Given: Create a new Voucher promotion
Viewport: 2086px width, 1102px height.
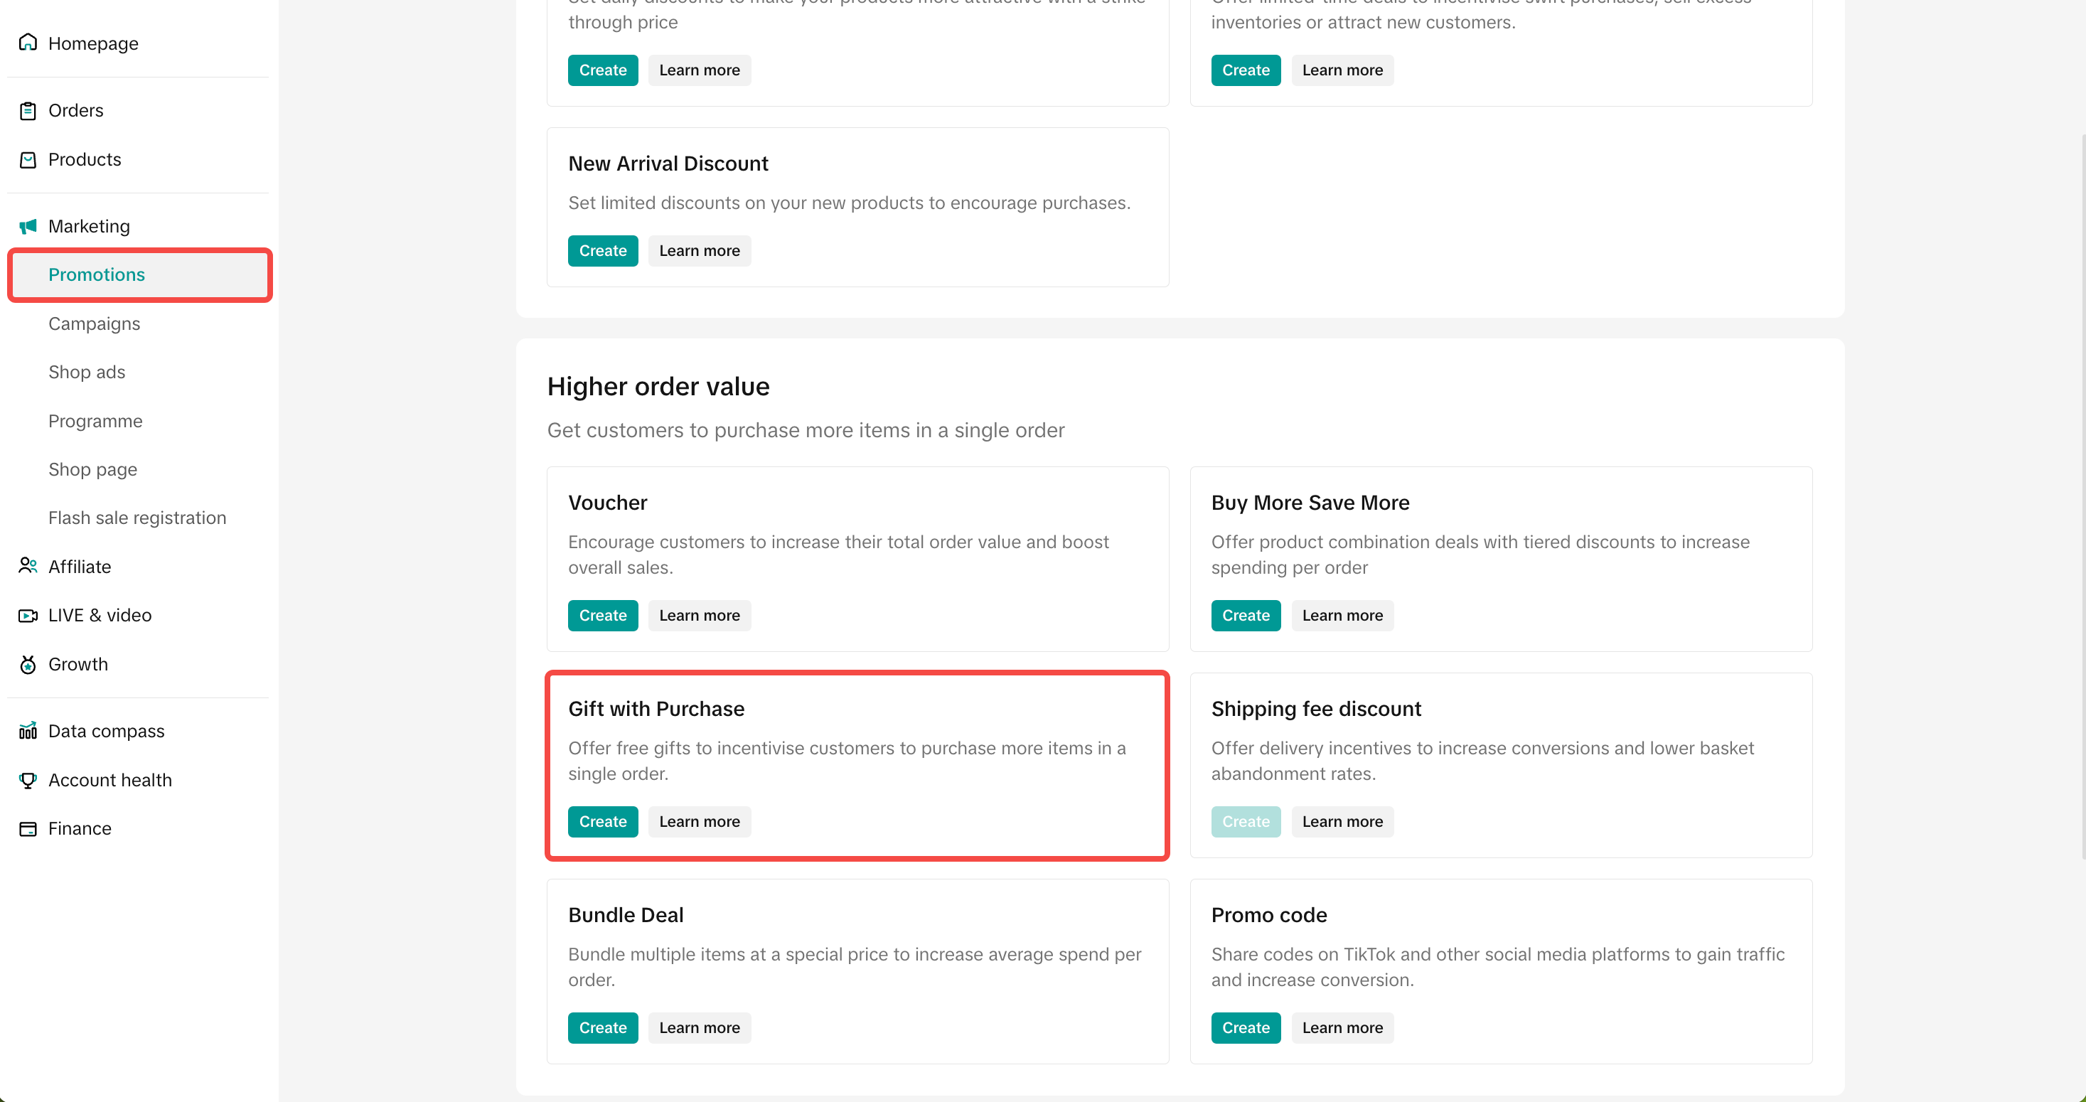Looking at the screenshot, I should [602, 616].
